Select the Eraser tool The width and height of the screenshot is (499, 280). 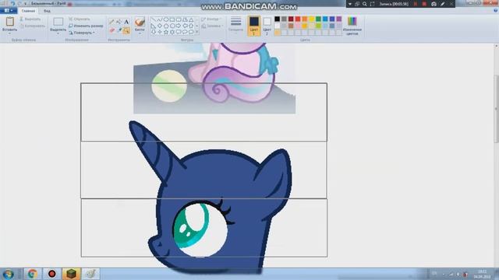click(111, 30)
